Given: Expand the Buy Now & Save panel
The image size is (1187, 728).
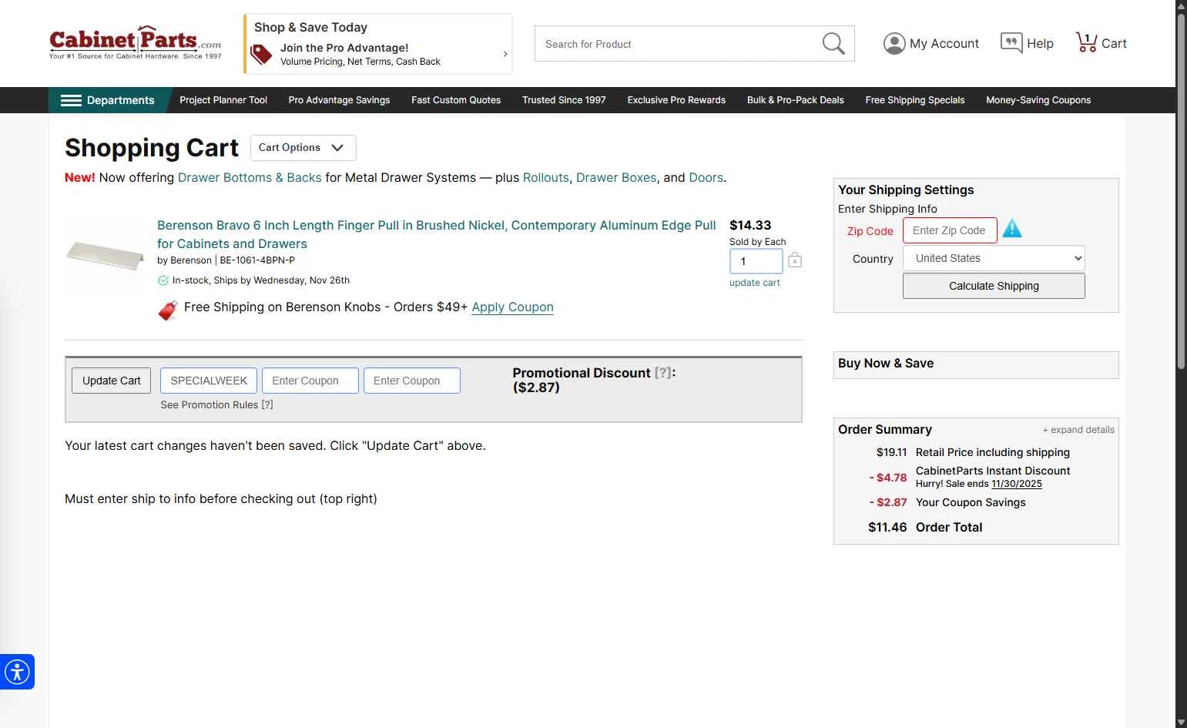Looking at the screenshot, I should pos(976,364).
